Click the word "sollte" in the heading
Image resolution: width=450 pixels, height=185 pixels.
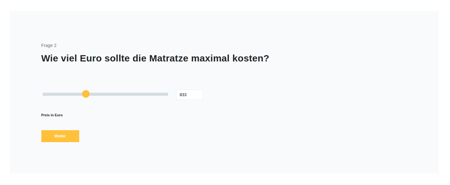(x=117, y=59)
